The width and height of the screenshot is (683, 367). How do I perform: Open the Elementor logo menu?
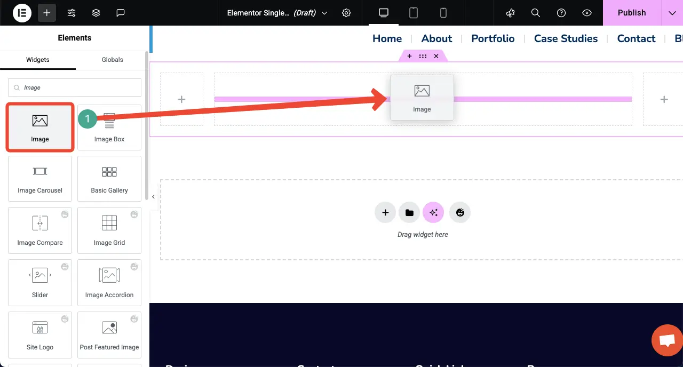tap(22, 13)
